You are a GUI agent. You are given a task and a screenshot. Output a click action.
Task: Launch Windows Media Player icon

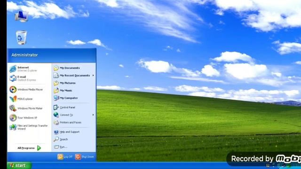[x=13, y=90]
